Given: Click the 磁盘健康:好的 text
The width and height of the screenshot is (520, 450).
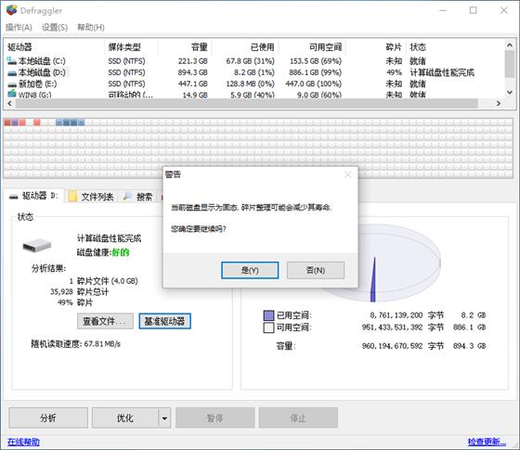Looking at the screenshot, I should [x=103, y=252].
